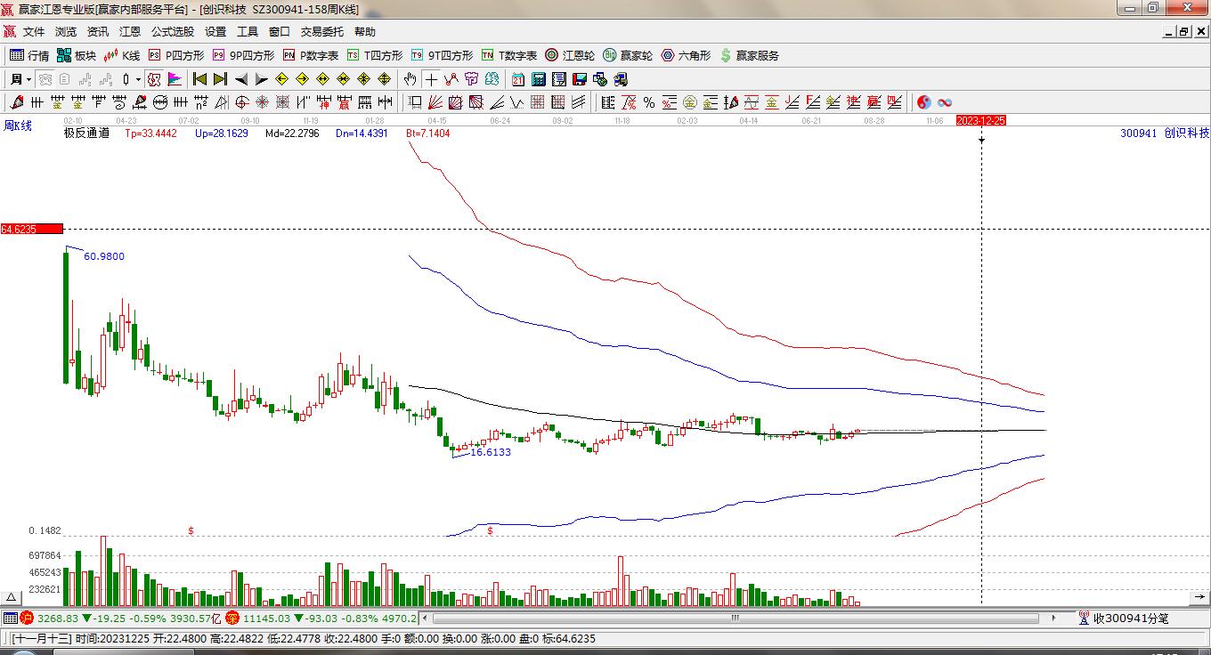This screenshot has width=1211, height=655.
Task: Toggle the crosshair cursor button
Action: (x=431, y=79)
